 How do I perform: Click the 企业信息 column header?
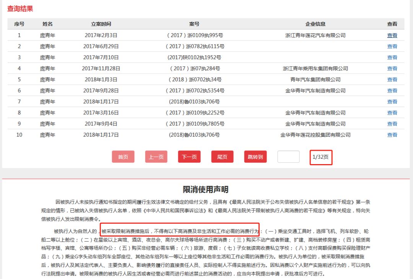[315, 24]
